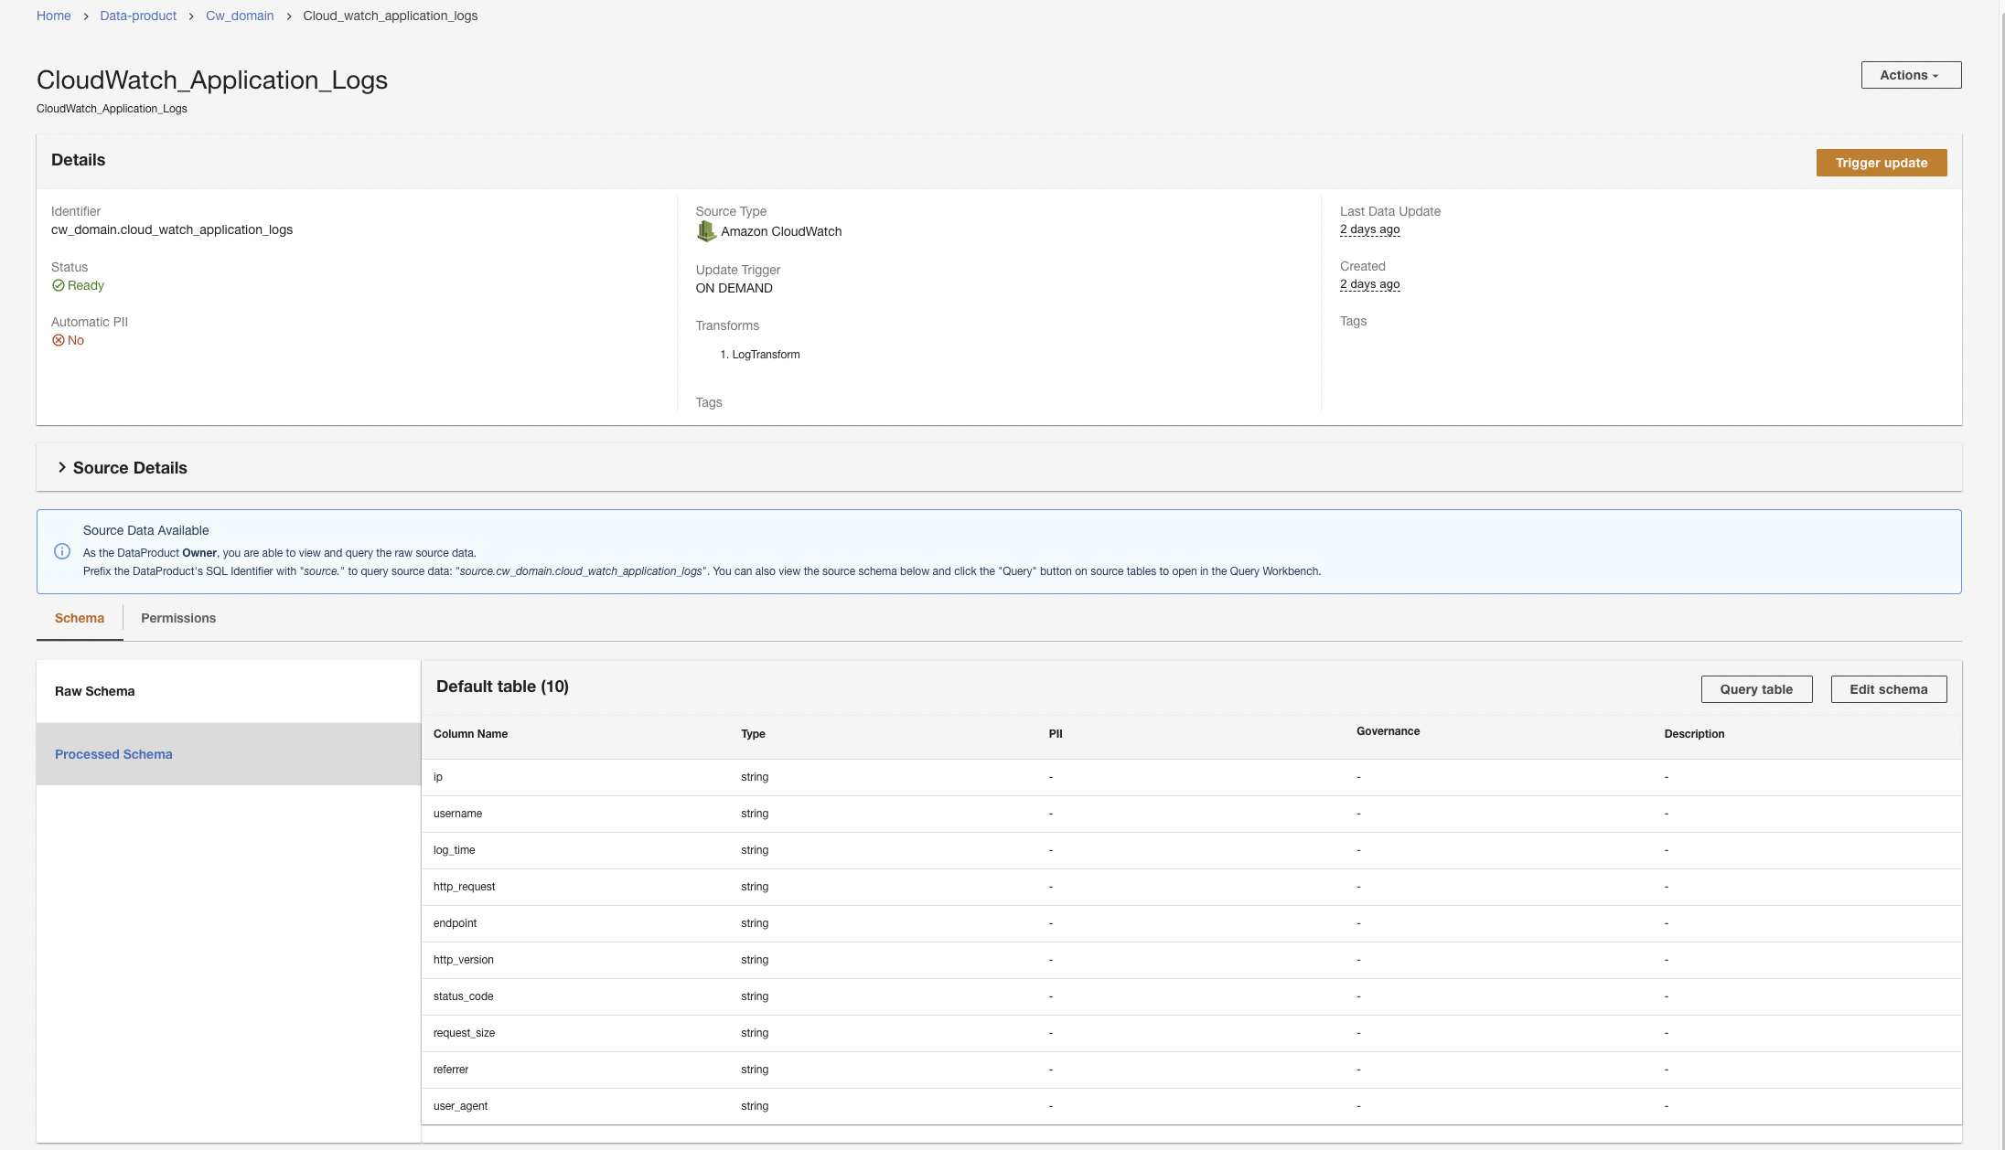Click the red Automatic PII No icon
The image size is (2005, 1150).
pyautogui.click(x=59, y=340)
